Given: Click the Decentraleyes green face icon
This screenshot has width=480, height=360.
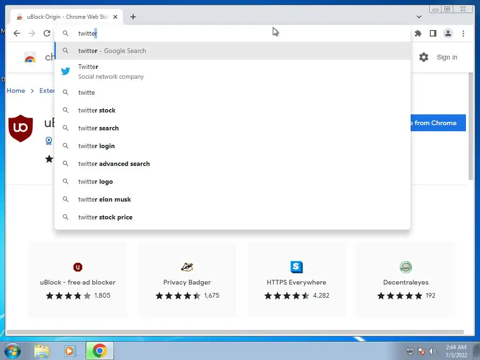Looking at the screenshot, I should pos(406,267).
